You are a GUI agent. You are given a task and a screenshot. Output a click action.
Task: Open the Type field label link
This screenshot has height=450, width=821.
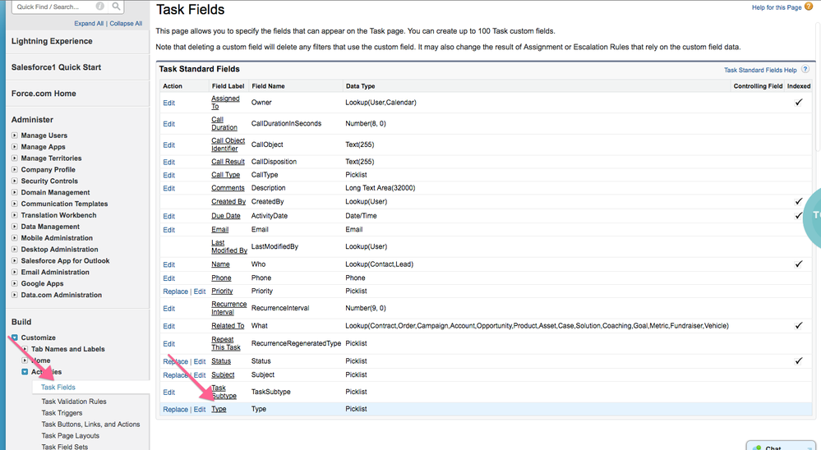[x=219, y=409]
